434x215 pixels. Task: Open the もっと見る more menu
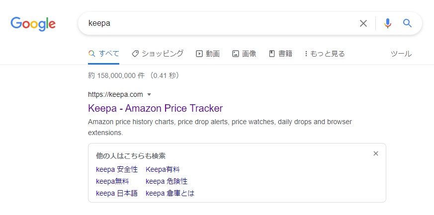click(x=325, y=54)
